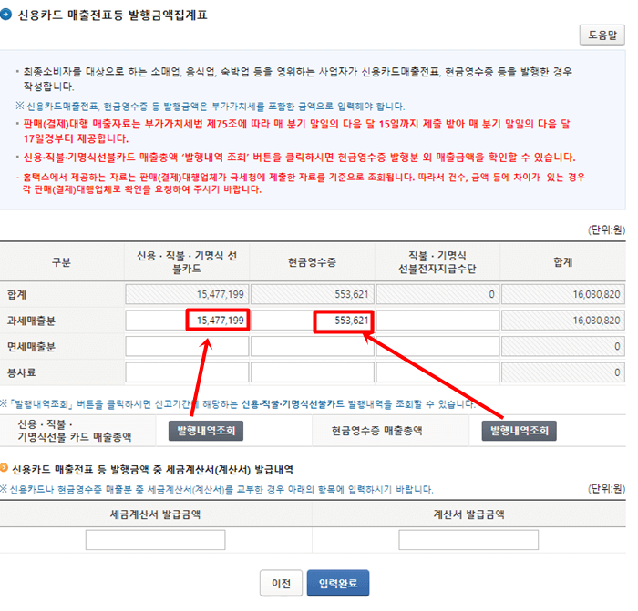The height and width of the screenshot is (611, 638).
Task: Click the 과세매출분 row label
Action: pos(31,321)
